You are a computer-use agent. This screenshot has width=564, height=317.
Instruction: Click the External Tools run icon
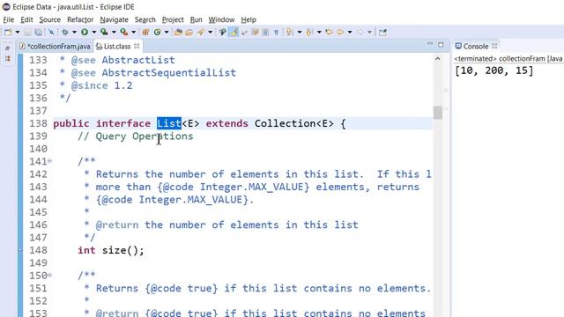click(123, 32)
